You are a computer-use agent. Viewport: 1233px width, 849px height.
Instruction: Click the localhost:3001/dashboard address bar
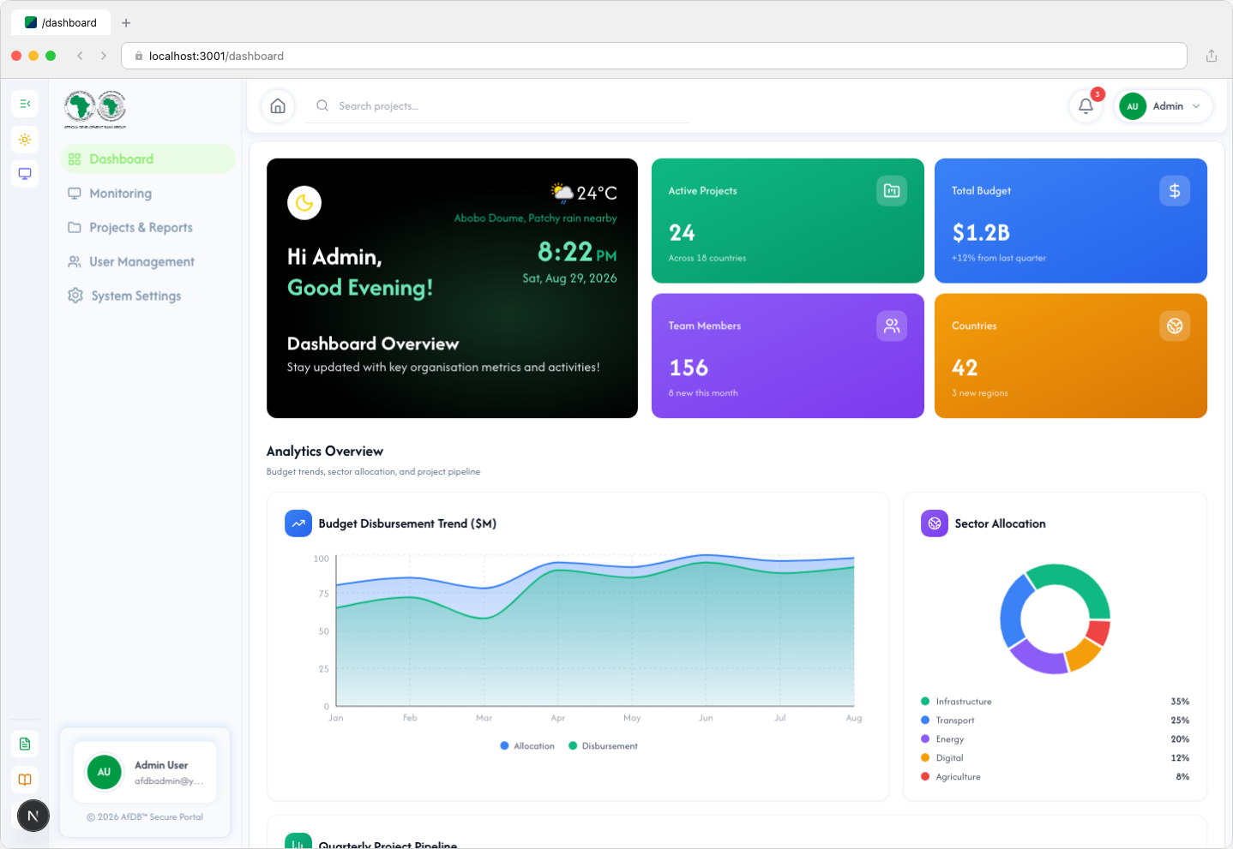pos(654,56)
